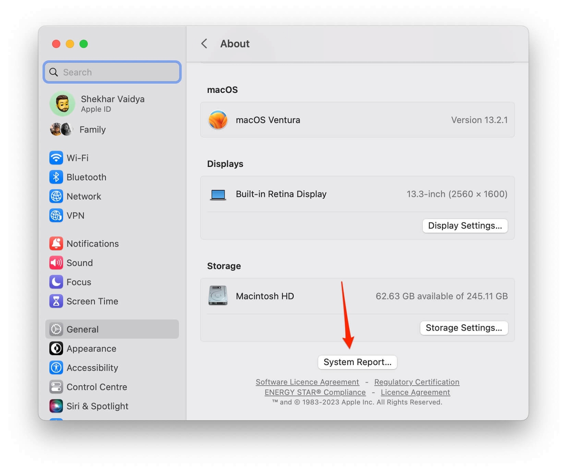The width and height of the screenshot is (567, 471).
Task: Open Bluetooth settings icon
Action: (x=56, y=177)
